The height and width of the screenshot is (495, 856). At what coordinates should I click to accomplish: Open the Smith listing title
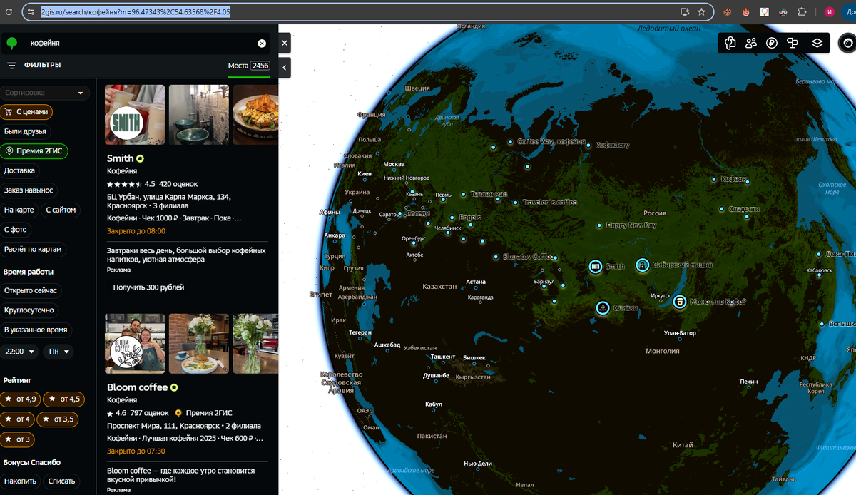click(x=121, y=158)
